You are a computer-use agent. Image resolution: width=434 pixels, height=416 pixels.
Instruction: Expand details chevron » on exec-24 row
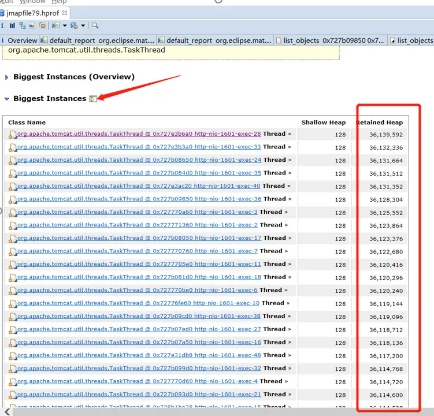click(x=290, y=160)
